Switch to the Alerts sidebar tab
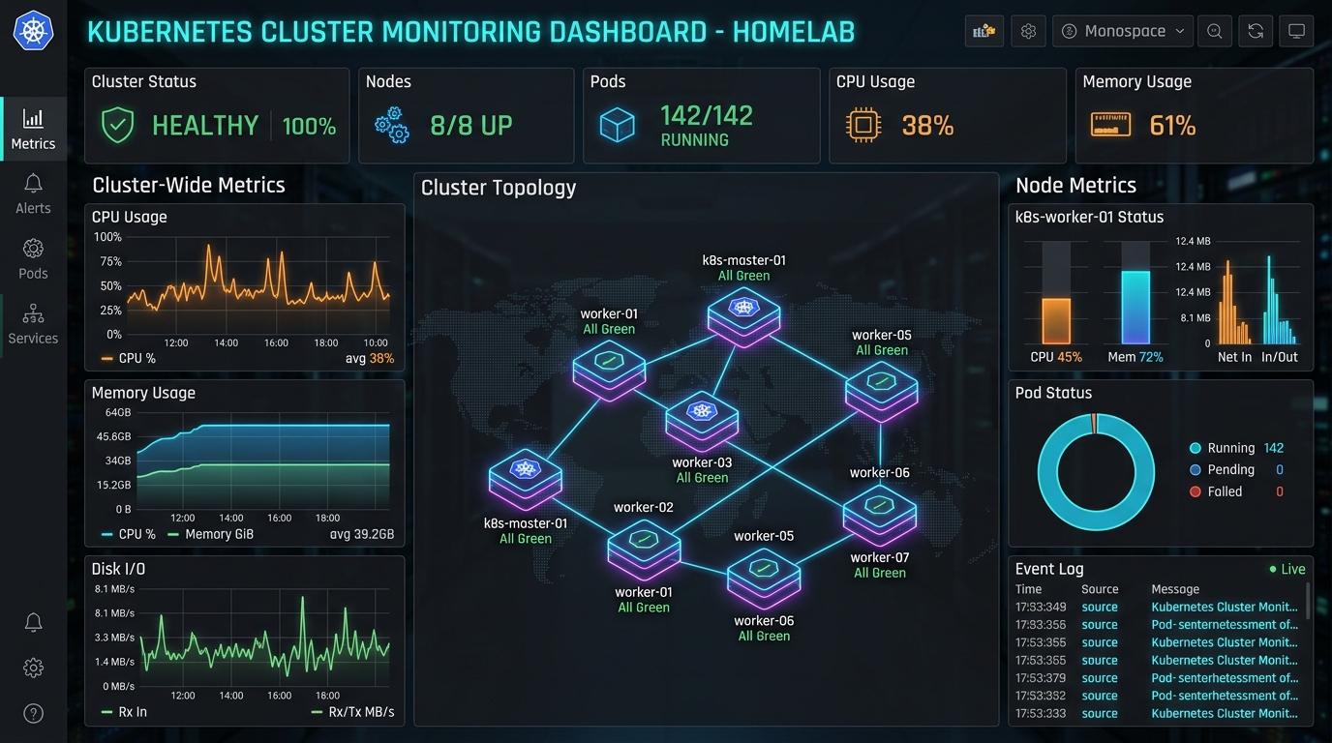Image resolution: width=1332 pixels, height=743 pixels. click(x=33, y=193)
